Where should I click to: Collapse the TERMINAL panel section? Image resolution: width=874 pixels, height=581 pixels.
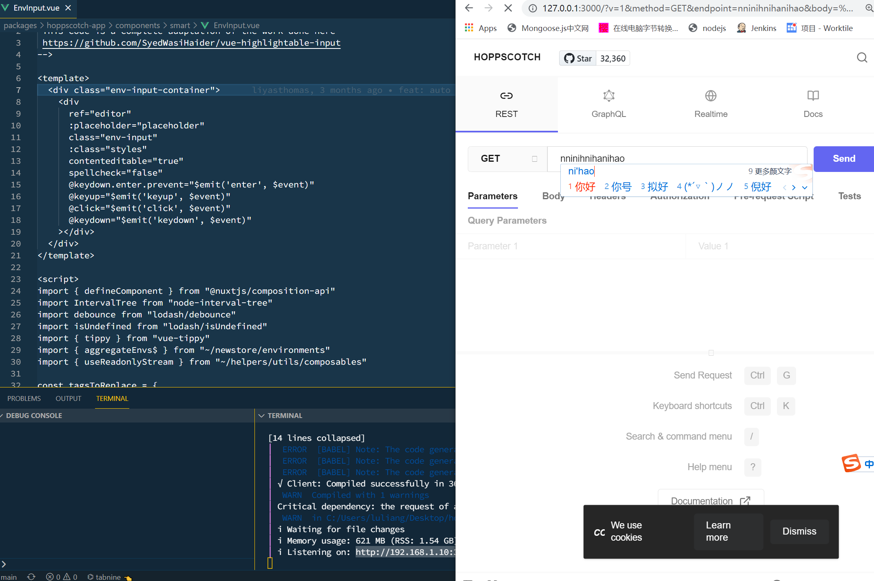pyautogui.click(x=262, y=416)
